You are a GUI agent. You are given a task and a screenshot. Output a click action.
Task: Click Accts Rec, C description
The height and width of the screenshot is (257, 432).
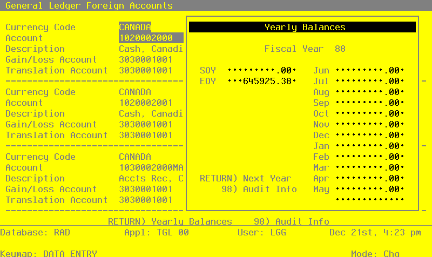[151, 178]
